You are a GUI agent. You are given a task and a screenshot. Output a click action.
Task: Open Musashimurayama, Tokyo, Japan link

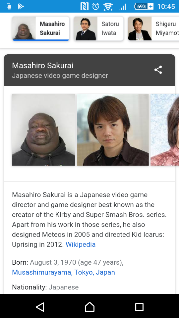64,272
